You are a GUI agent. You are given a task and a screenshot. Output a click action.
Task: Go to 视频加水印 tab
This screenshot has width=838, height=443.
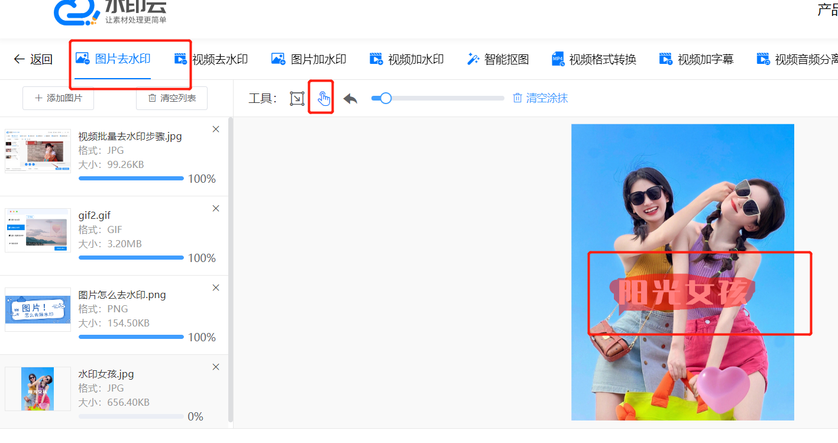[x=407, y=59]
